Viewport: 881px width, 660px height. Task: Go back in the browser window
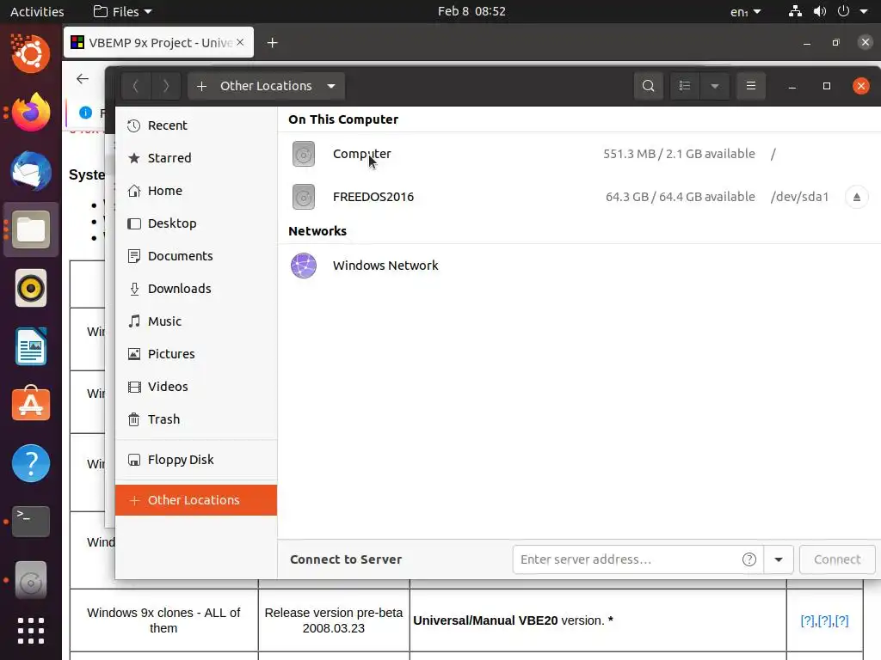pyautogui.click(x=83, y=79)
